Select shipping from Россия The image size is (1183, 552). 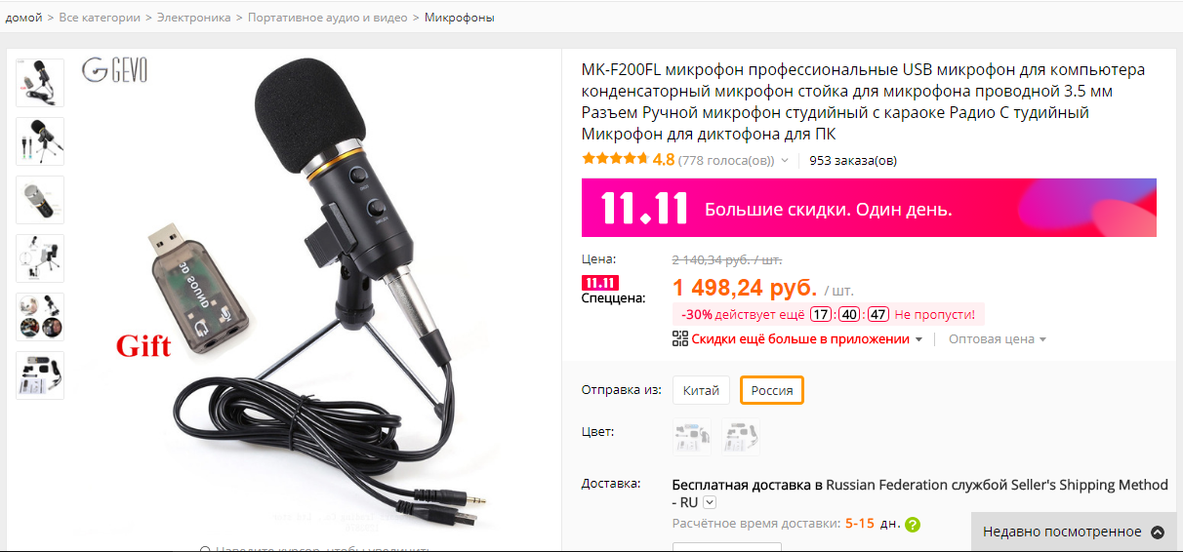point(771,391)
